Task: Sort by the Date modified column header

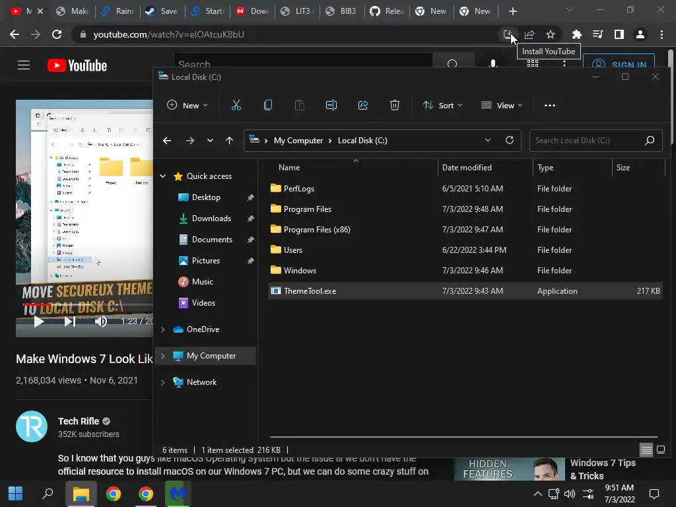Action: (x=467, y=168)
